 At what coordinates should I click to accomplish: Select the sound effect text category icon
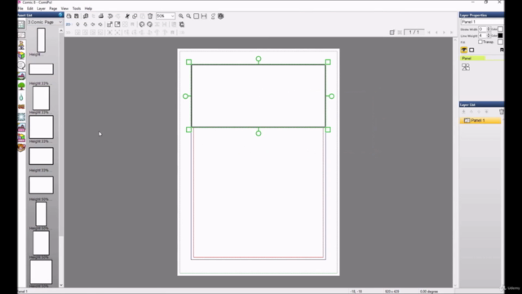(21, 107)
